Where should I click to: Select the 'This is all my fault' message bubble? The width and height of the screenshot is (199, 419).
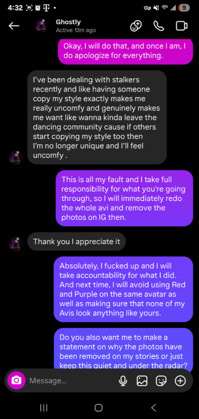(124, 198)
